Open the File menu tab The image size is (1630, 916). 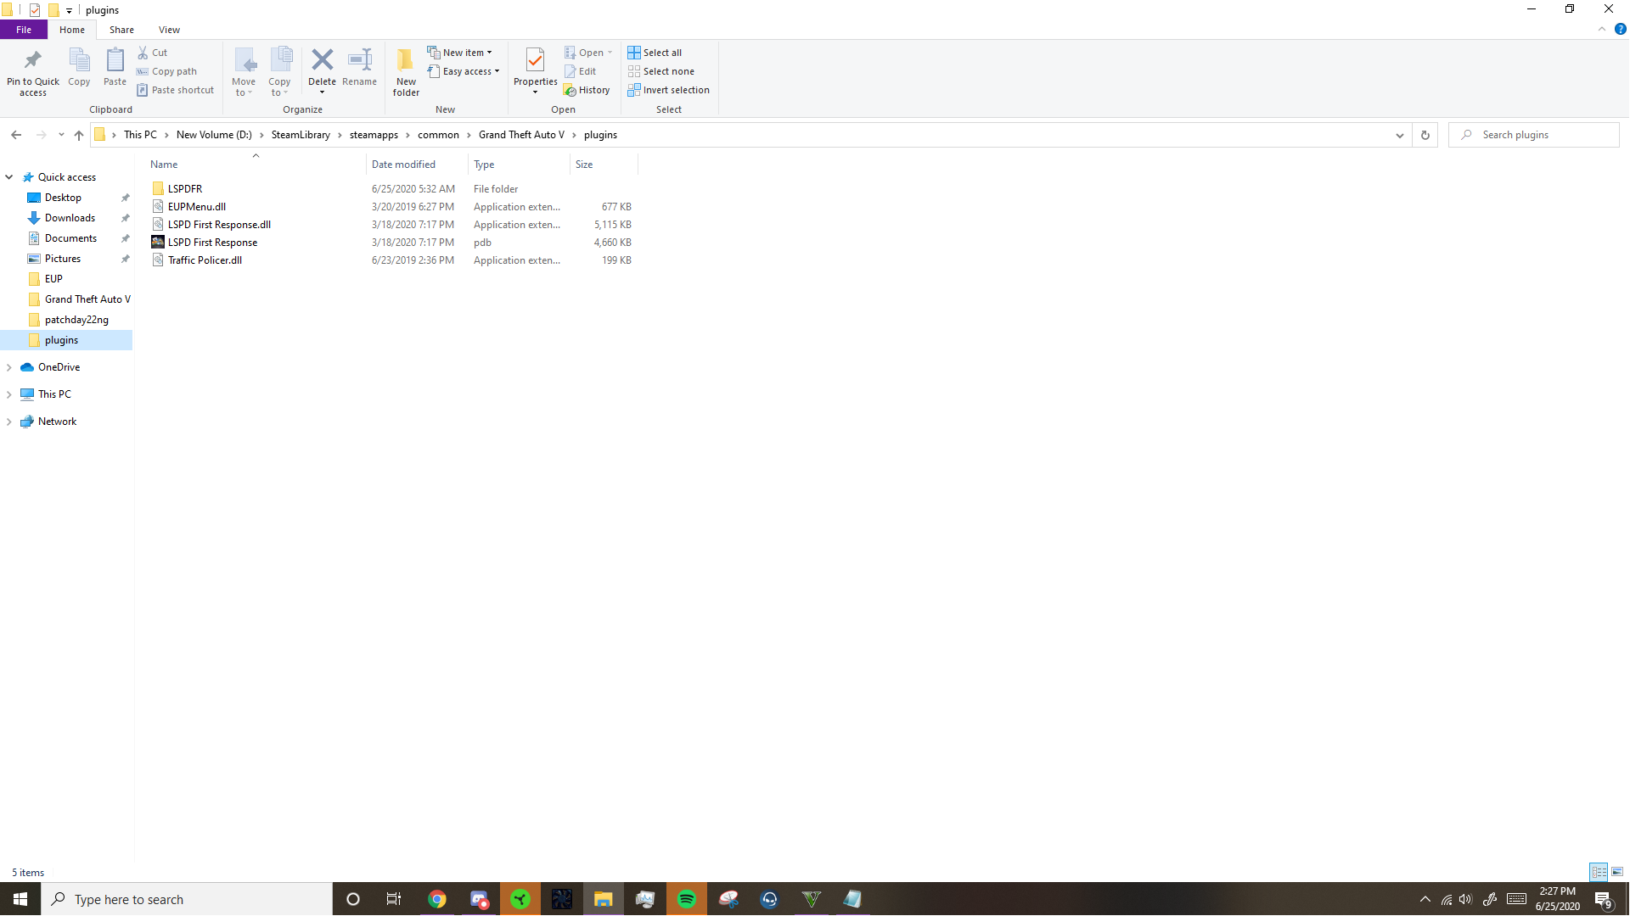point(24,30)
